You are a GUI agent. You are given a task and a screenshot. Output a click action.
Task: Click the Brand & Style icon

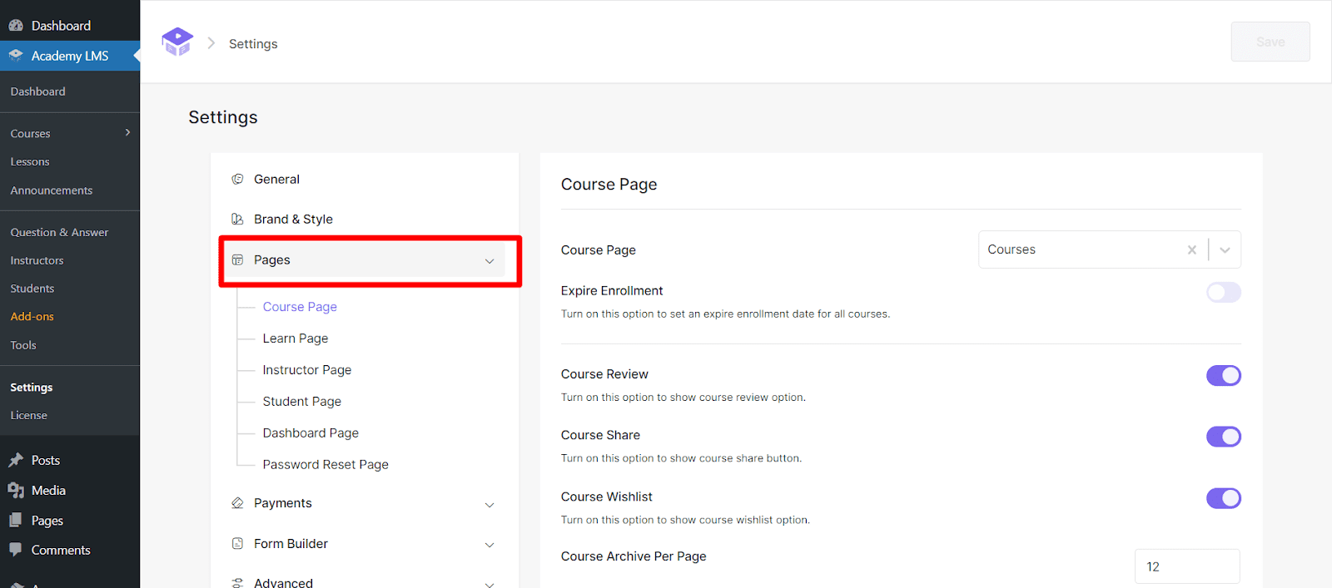[x=237, y=219]
